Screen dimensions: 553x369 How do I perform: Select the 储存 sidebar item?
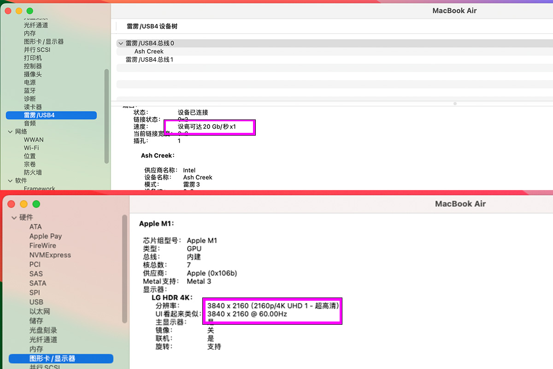(36, 321)
